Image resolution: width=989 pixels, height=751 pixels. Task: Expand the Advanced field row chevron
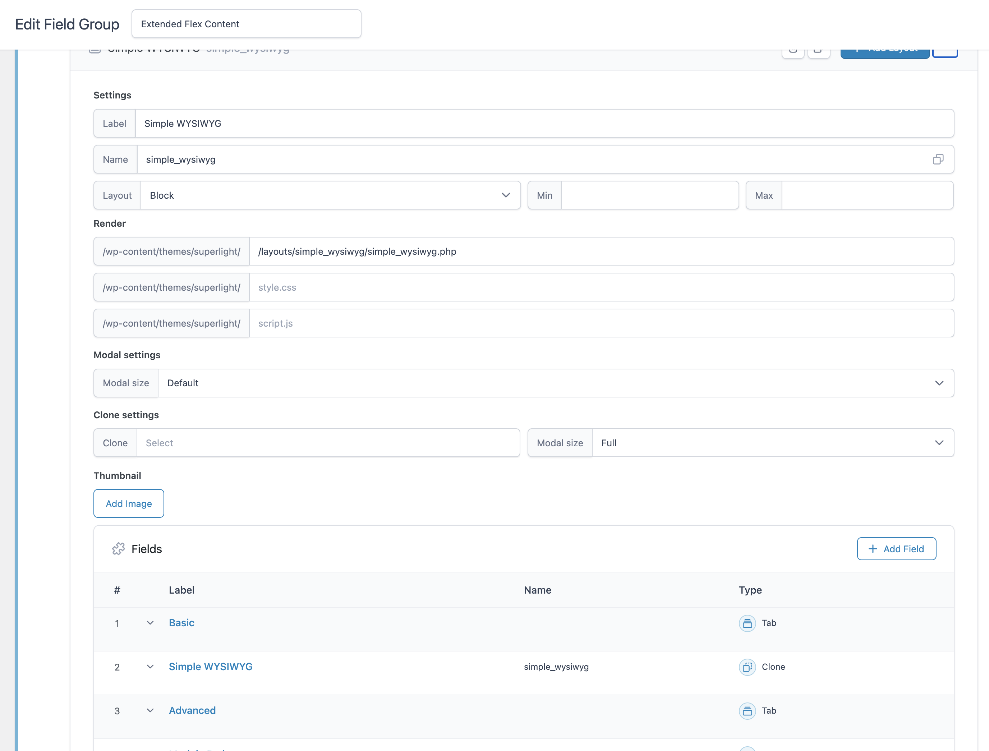coord(150,710)
